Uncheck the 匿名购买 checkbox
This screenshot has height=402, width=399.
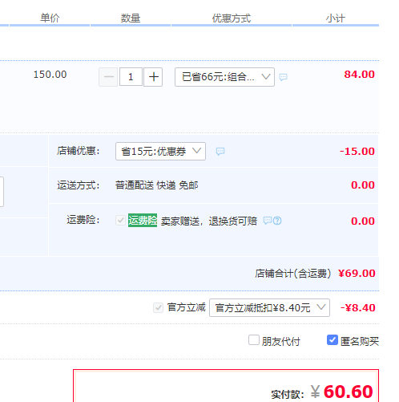tap(332, 340)
